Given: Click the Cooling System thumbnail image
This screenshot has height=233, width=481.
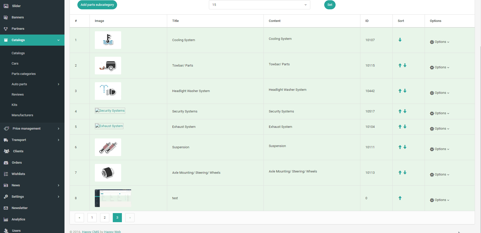Looking at the screenshot, I should pos(108,40).
